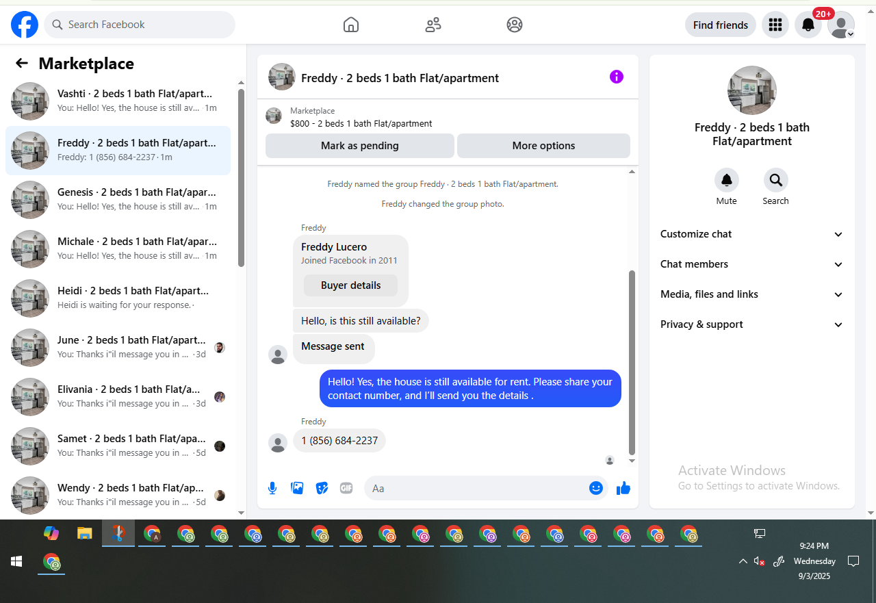View Buyer details for Freddy Lucero

pos(351,285)
